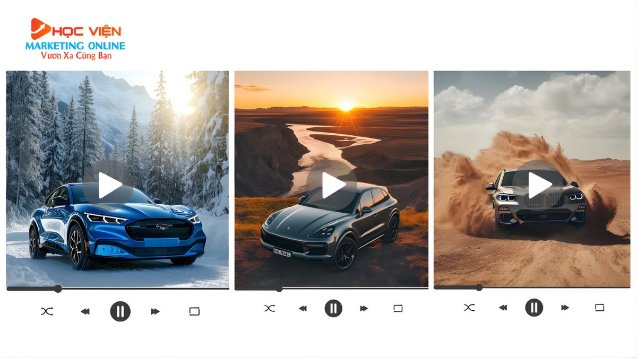Fast-forward the Porsche sunset video

pos(364,308)
